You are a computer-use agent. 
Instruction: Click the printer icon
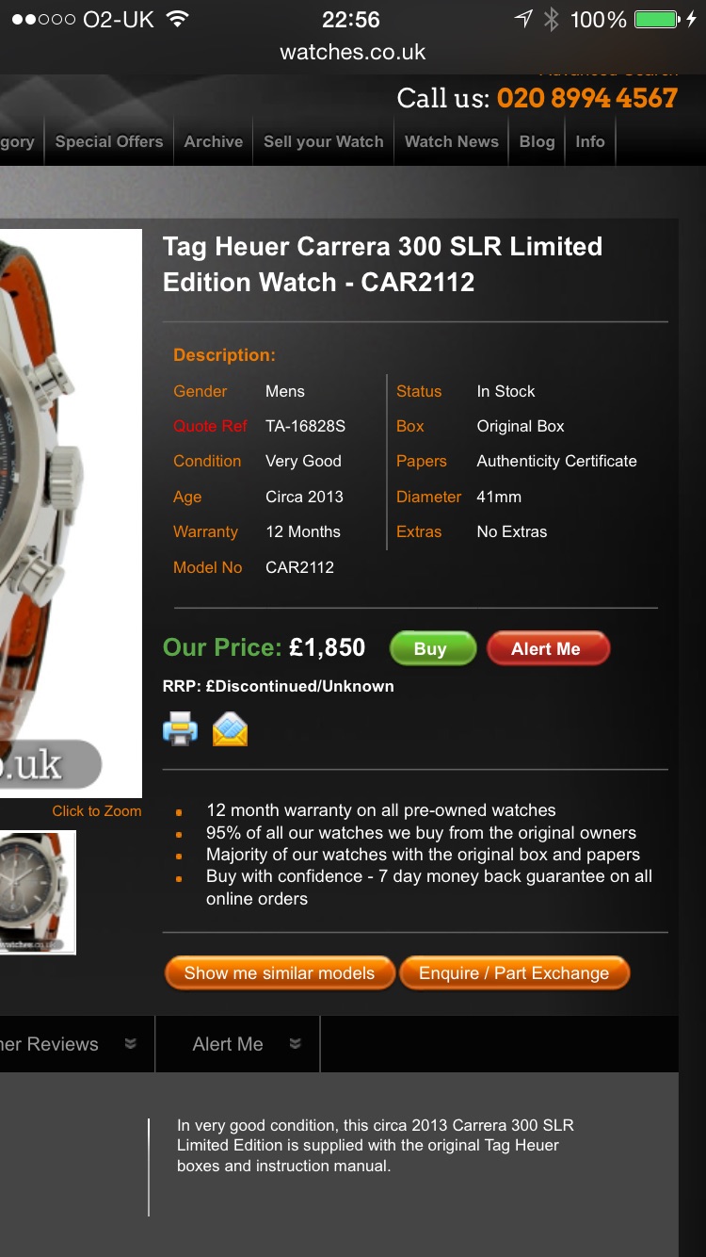181,729
